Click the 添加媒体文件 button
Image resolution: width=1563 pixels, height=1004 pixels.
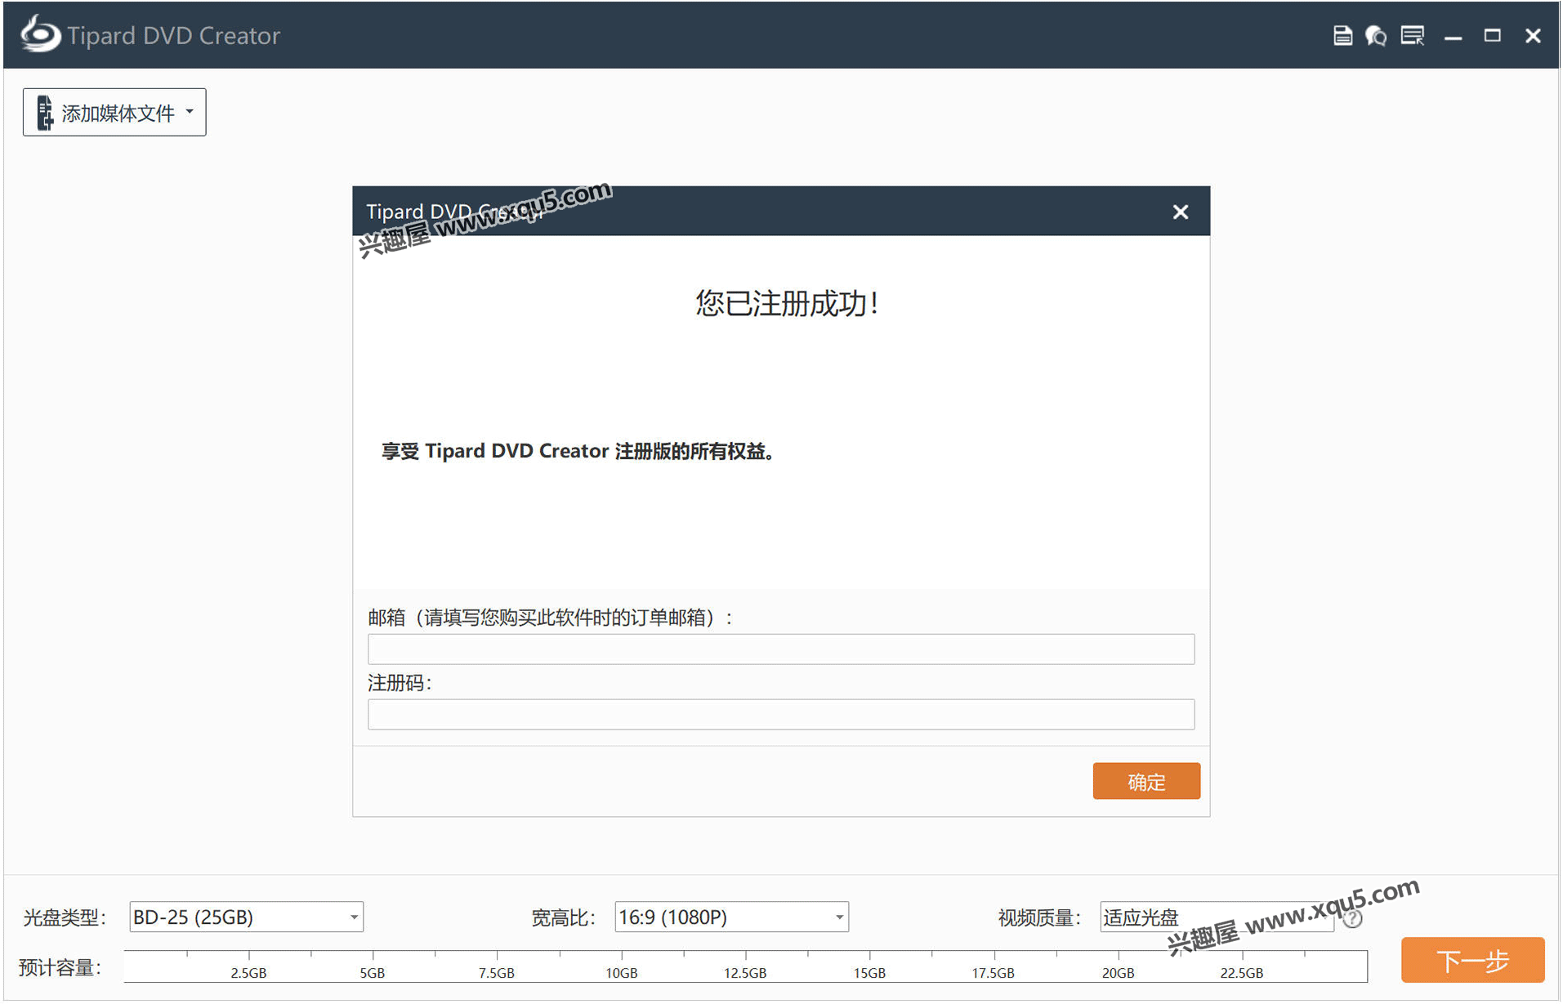[x=114, y=113]
